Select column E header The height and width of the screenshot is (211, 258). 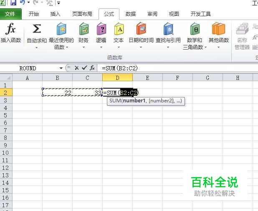point(148,77)
